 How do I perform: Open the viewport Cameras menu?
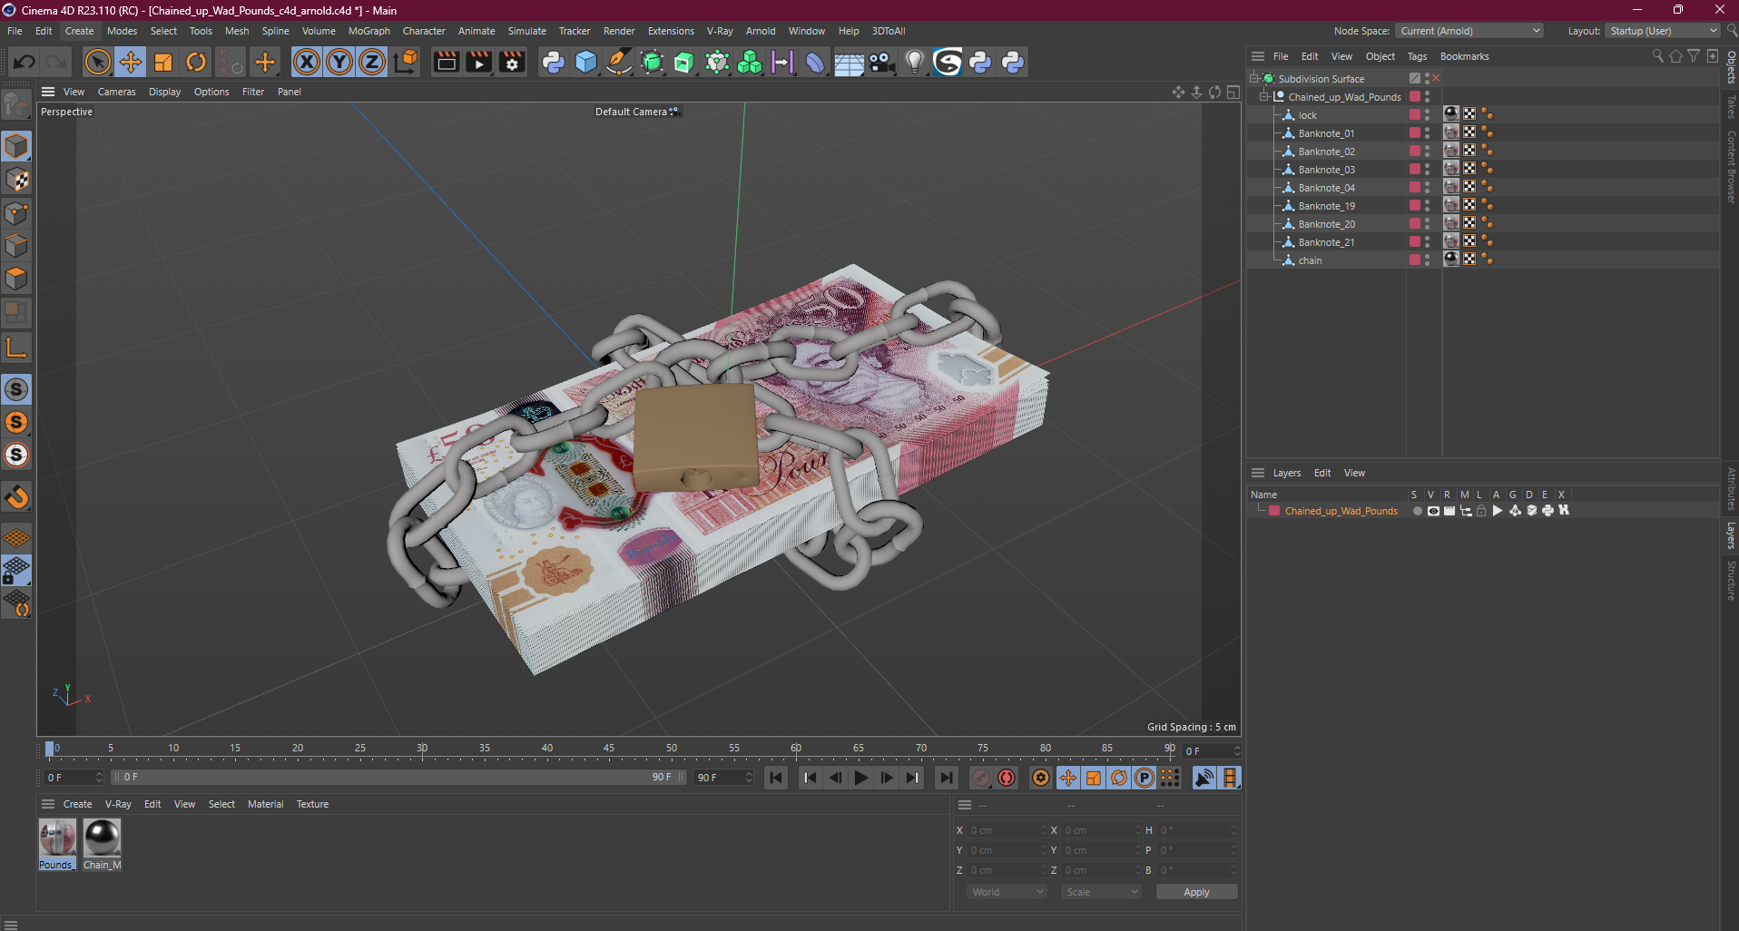(116, 92)
